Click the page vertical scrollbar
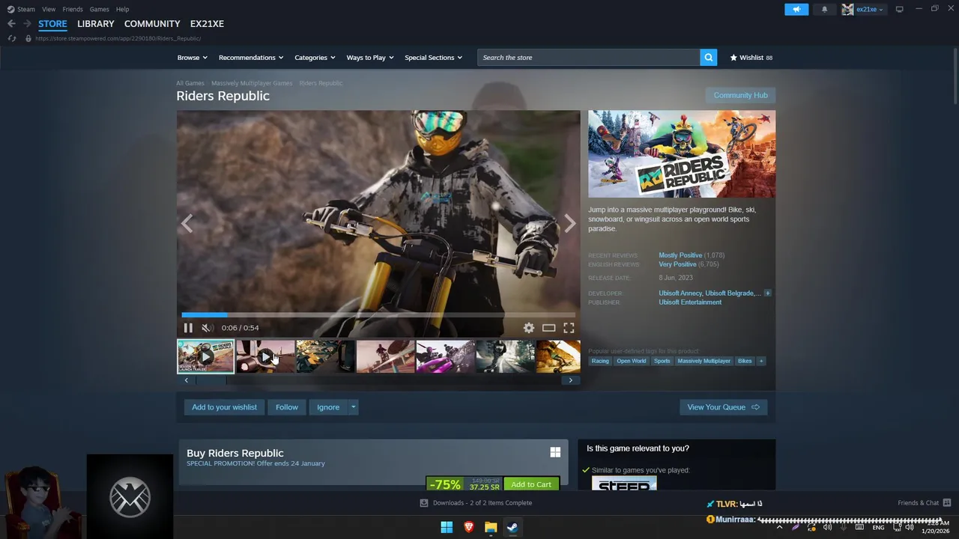This screenshot has width=959, height=539. (955, 75)
